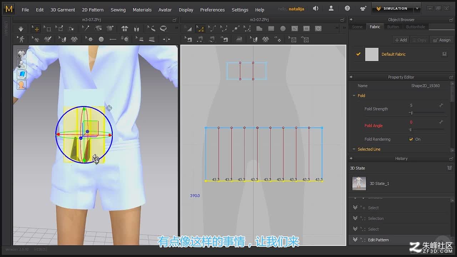Image resolution: width=457 pixels, height=257 pixels.
Task: Expand more tools in 2D toolbar
Action: [337, 28]
